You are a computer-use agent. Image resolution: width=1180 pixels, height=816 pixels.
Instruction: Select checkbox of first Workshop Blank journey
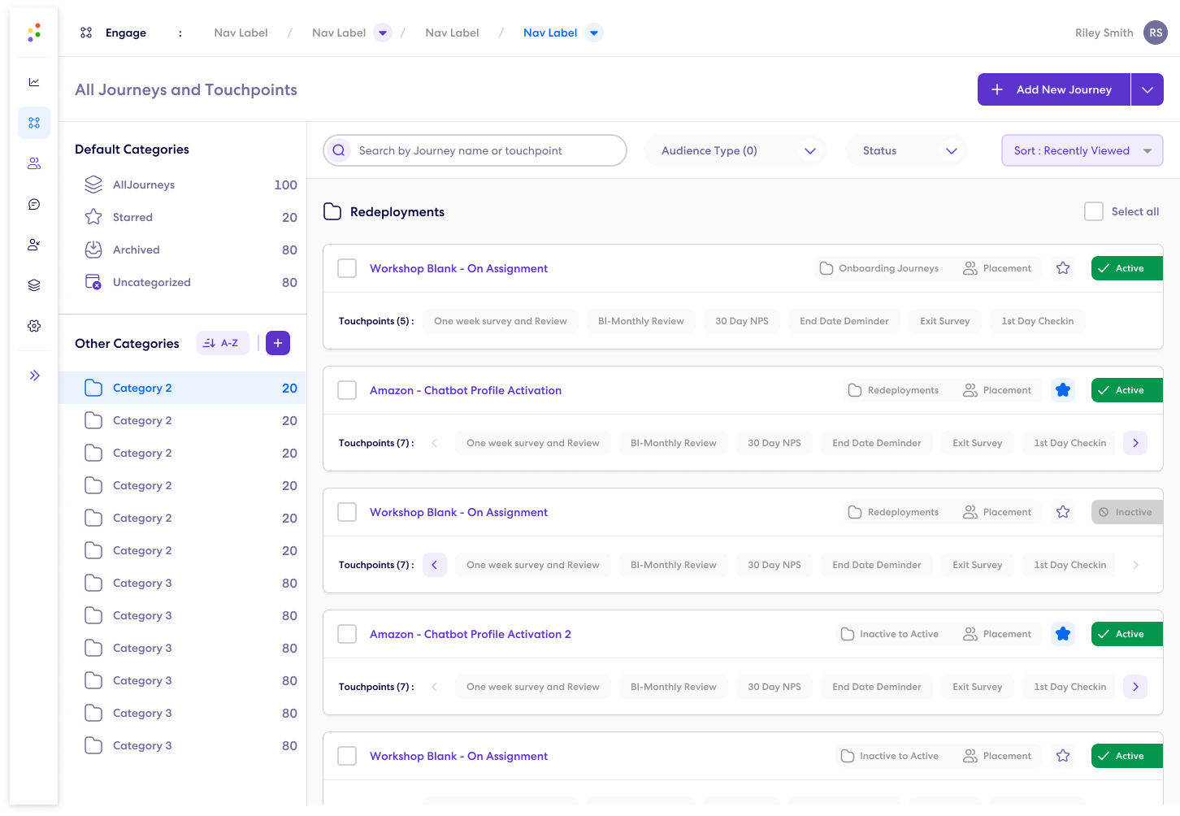[347, 268]
